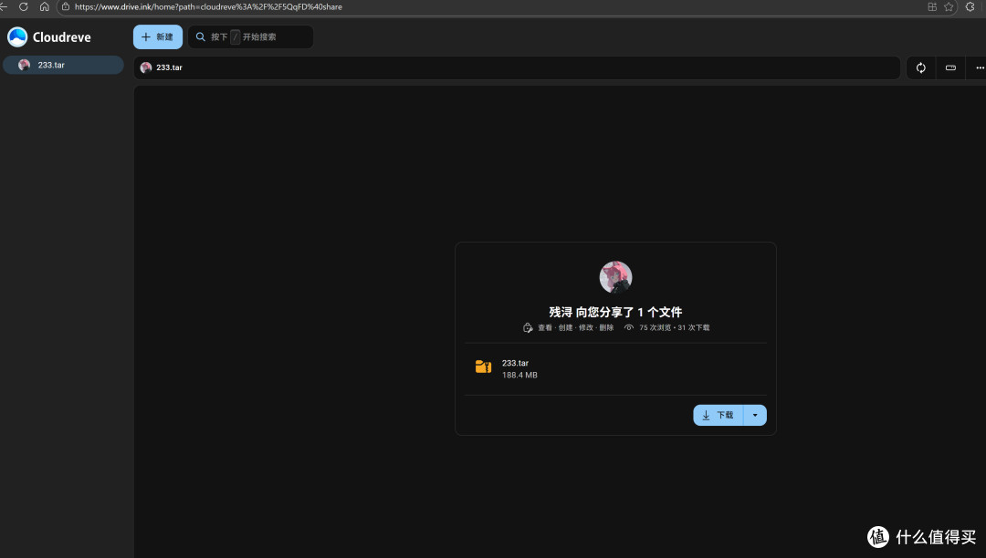Go to the browser home icon

(44, 7)
